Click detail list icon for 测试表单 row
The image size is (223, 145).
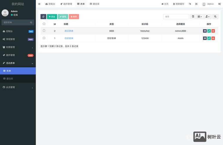point(205,31)
